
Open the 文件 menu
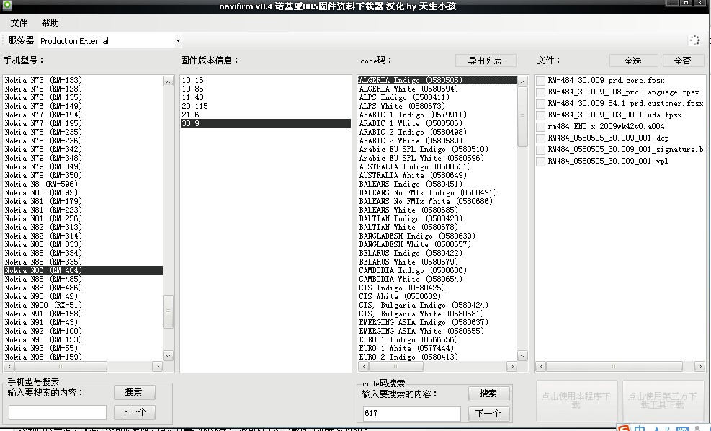coord(19,22)
